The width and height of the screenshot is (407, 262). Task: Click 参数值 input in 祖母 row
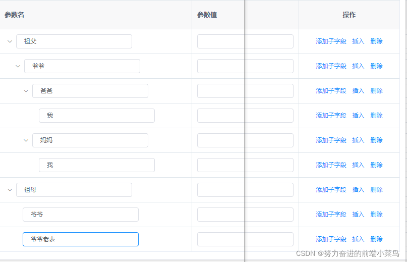pyautogui.click(x=245, y=190)
